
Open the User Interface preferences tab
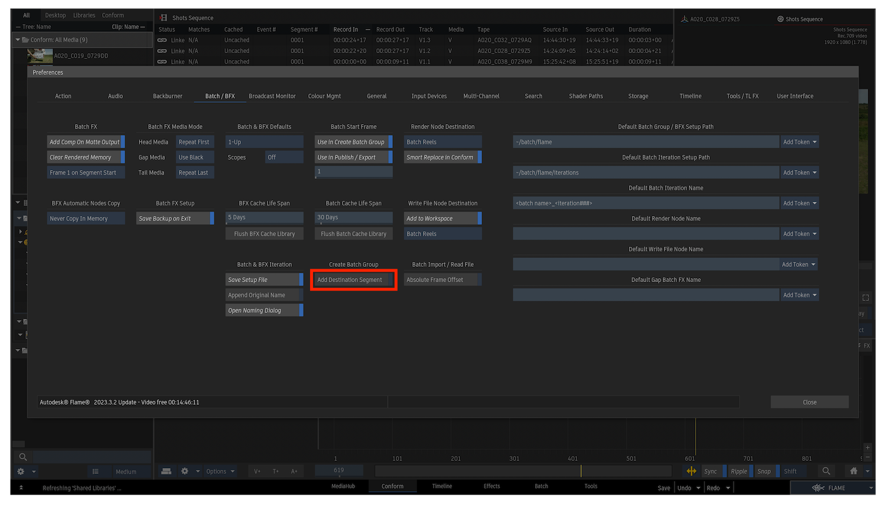tap(795, 96)
